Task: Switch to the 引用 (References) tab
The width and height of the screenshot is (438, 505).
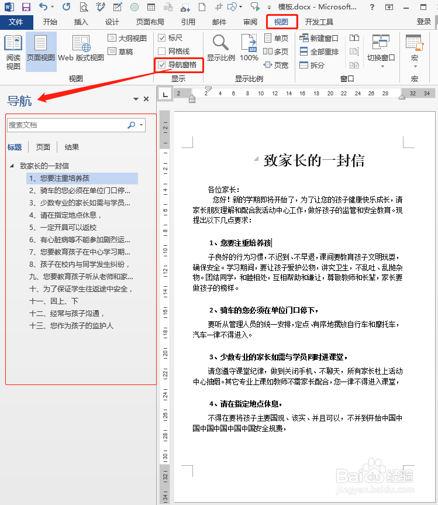Action: 188,22
